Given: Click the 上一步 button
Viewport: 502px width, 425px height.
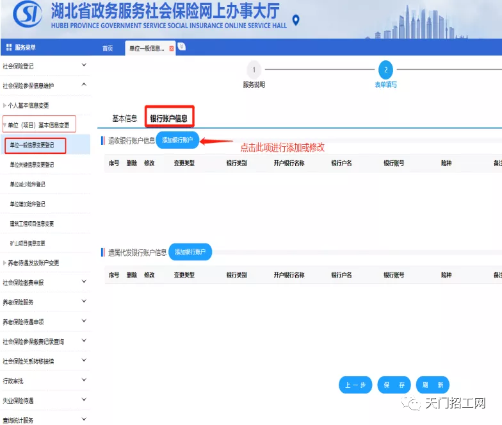Looking at the screenshot, I should pos(355,385).
